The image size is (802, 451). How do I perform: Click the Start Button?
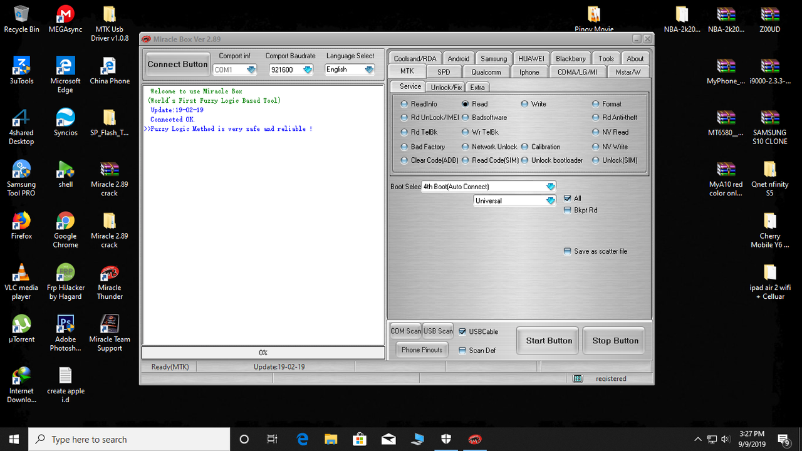point(549,341)
